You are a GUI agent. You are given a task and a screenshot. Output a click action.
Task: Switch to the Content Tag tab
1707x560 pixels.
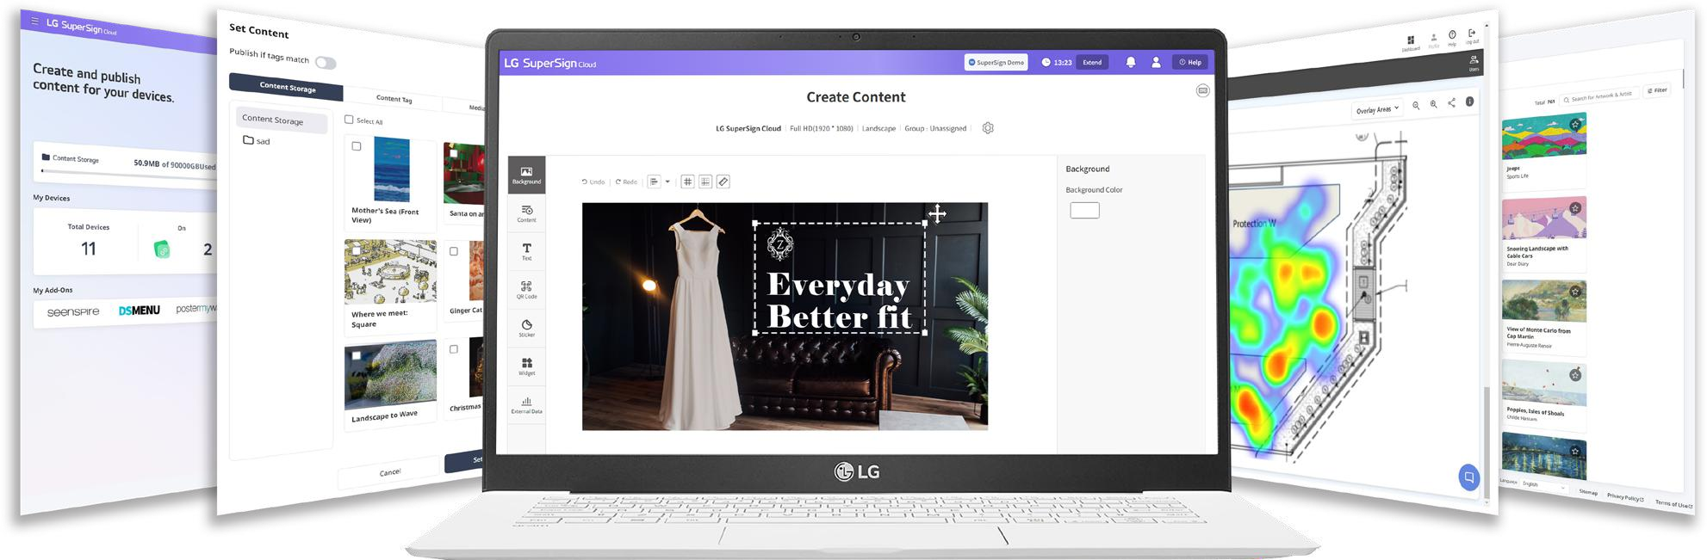click(x=394, y=98)
